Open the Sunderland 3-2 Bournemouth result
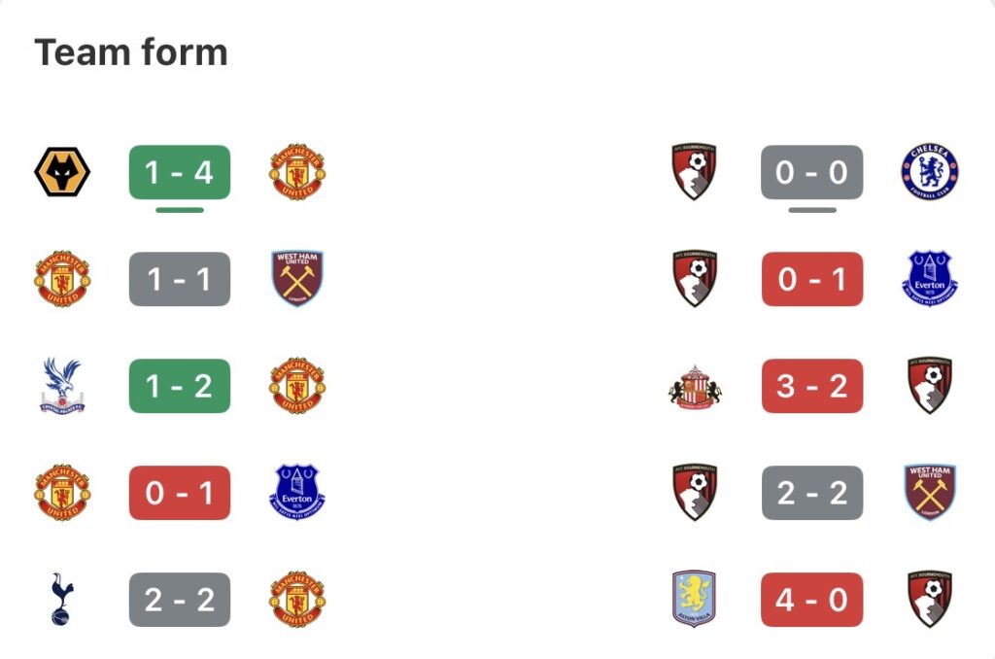Image resolution: width=995 pixels, height=659 pixels. pyautogui.click(x=812, y=386)
